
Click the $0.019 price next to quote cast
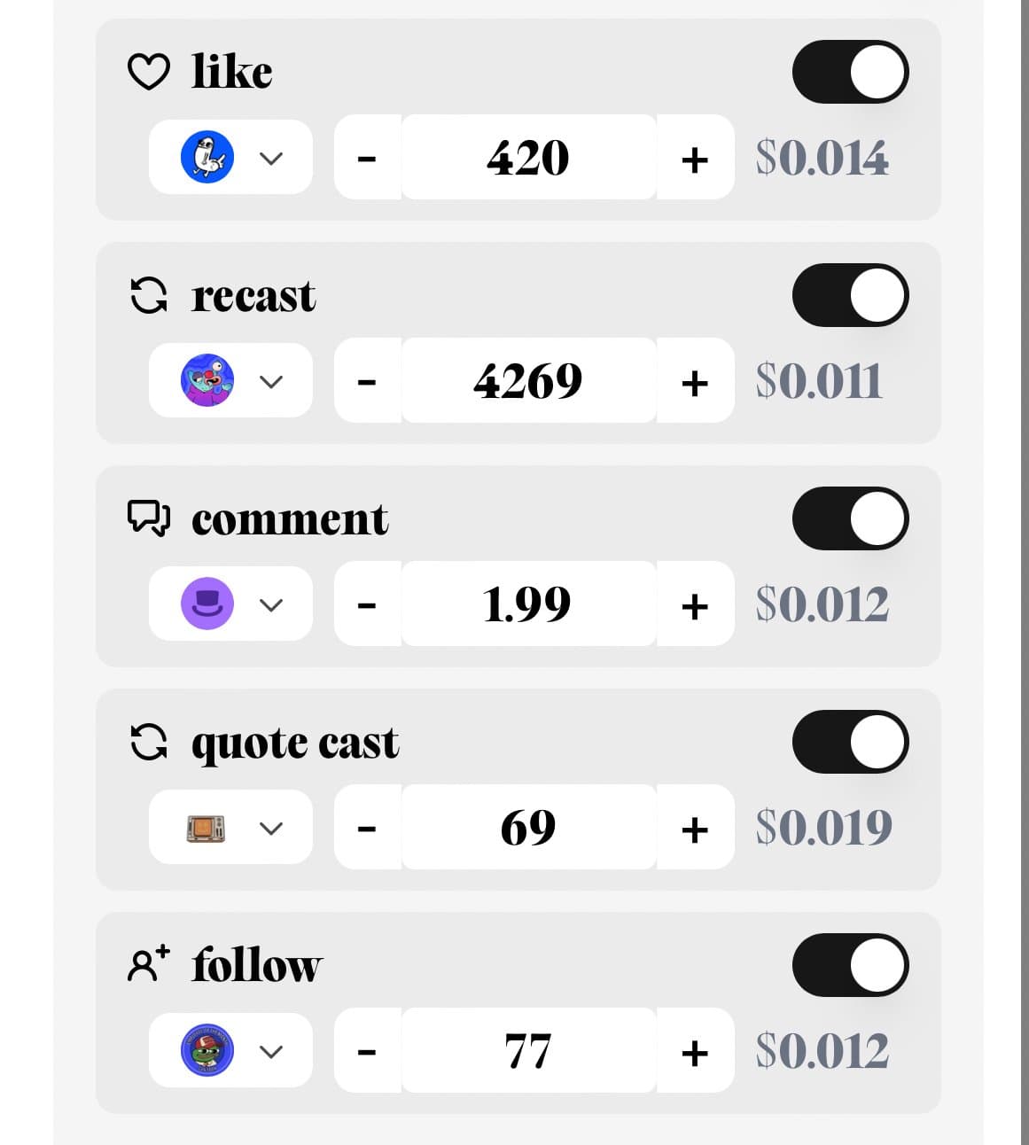[x=824, y=828]
